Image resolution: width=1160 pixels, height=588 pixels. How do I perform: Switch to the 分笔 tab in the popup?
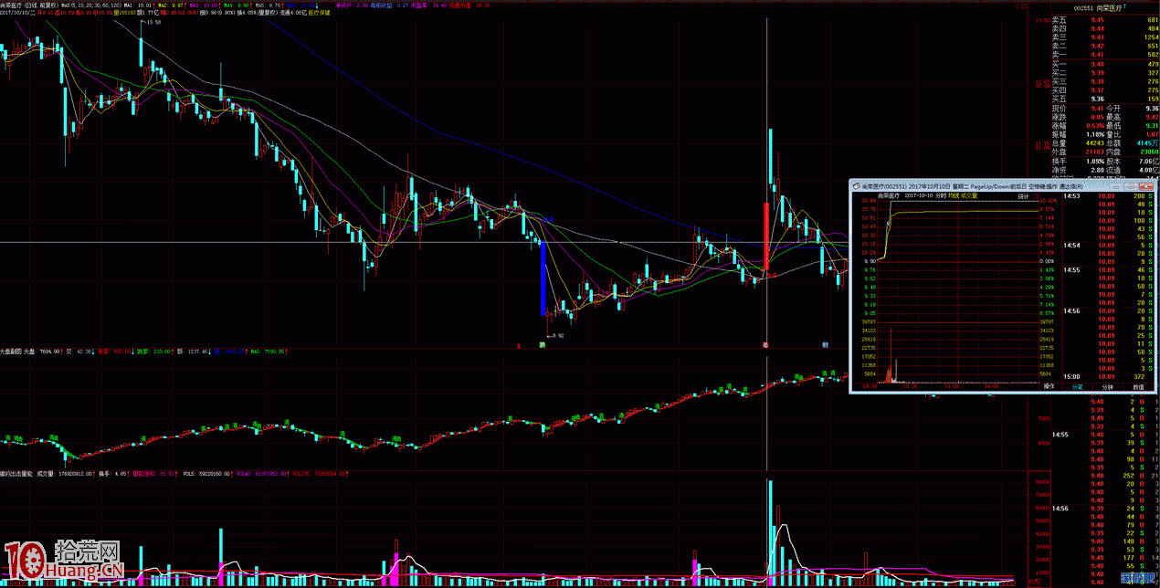(1078, 386)
